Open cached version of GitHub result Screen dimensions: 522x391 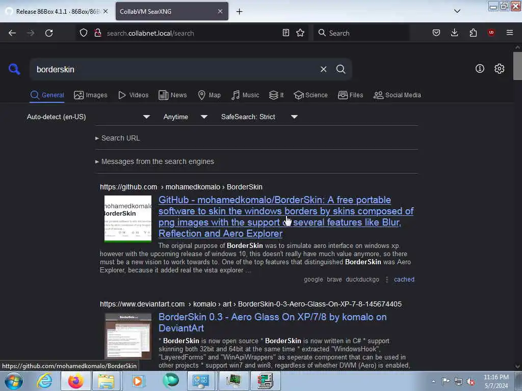[404, 280]
